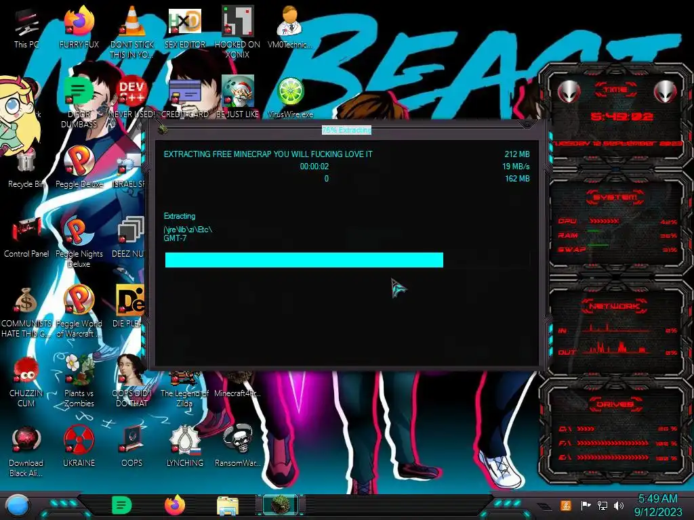Click the Start orb on the taskbar
Screen dimensions: 694x520
pyautogui.click(x=18, y=505)
